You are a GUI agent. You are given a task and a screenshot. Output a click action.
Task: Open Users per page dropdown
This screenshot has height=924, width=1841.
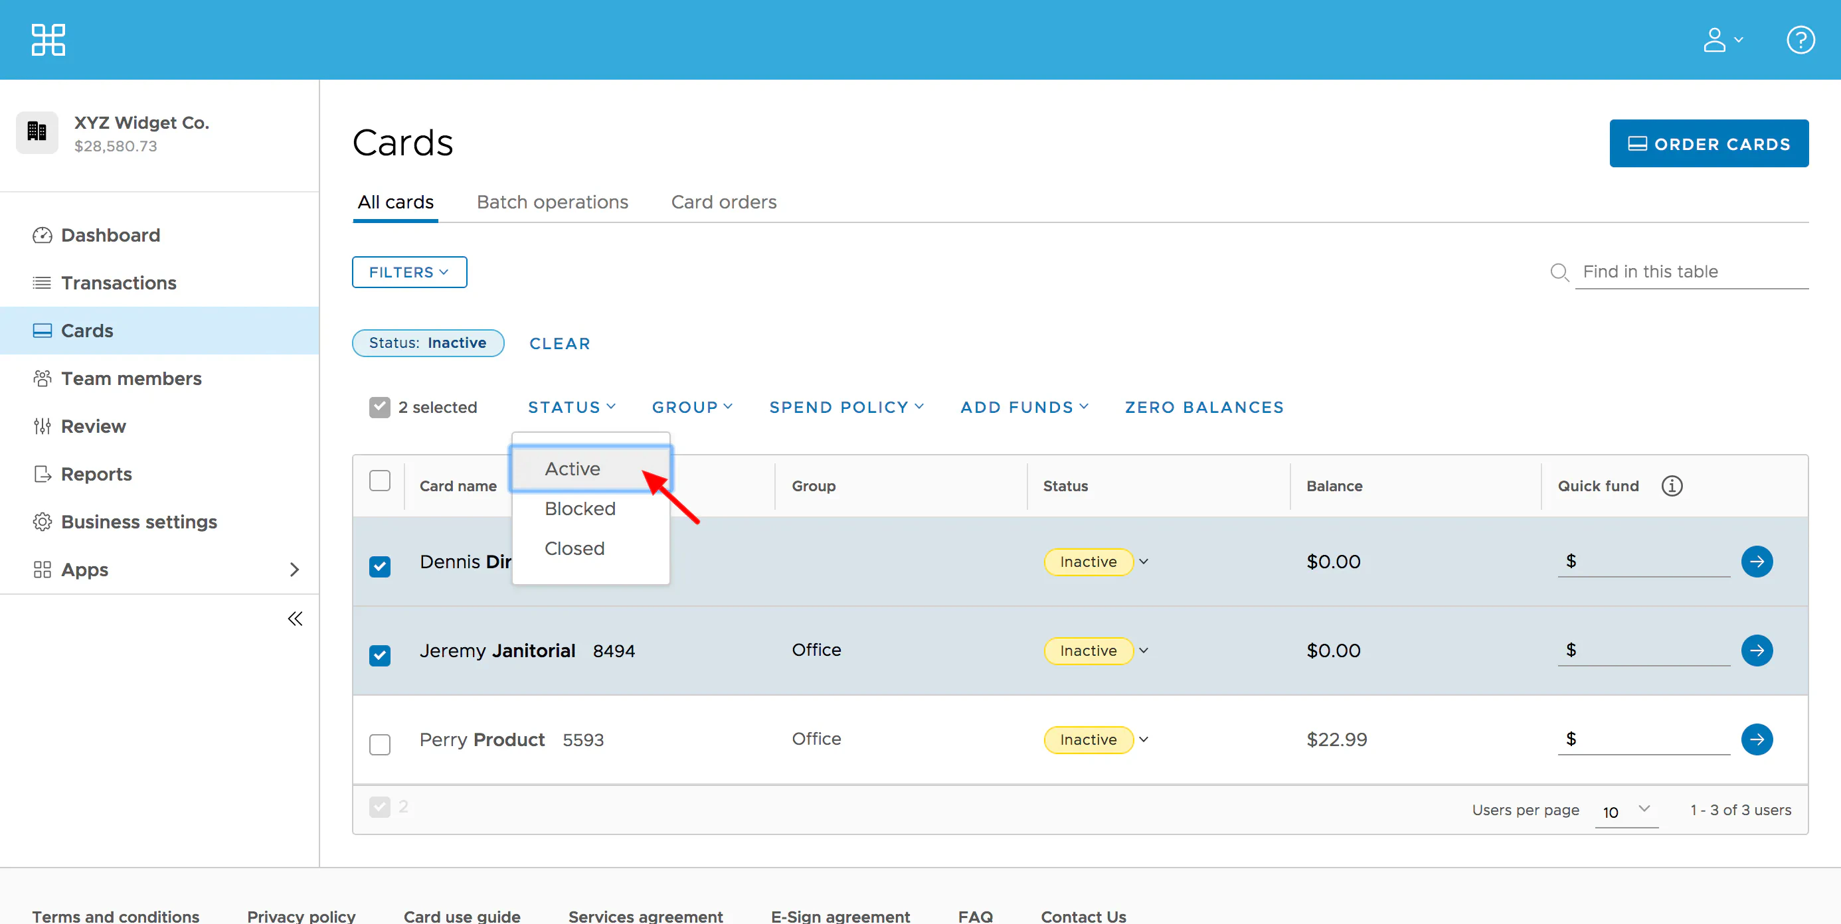(1626, 811)
